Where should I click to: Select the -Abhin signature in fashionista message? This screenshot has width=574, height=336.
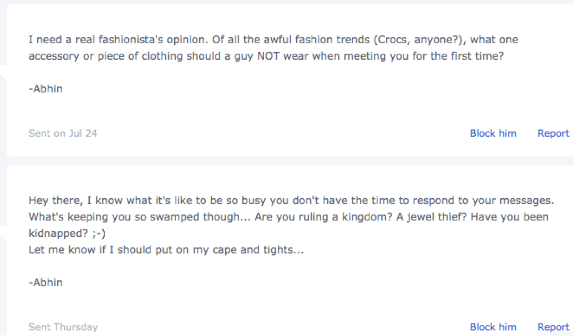pyautogui.click(x=45, y=89)
